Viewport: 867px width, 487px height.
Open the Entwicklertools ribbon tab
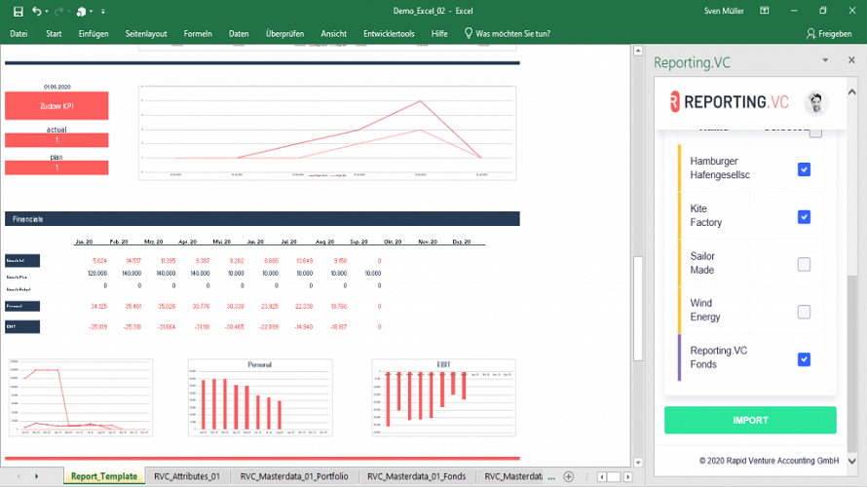coord(389,33)
